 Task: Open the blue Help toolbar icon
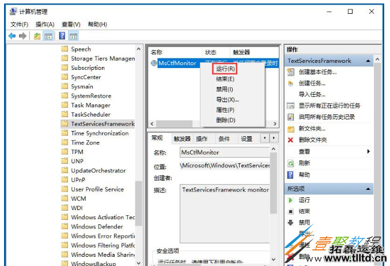62,36
